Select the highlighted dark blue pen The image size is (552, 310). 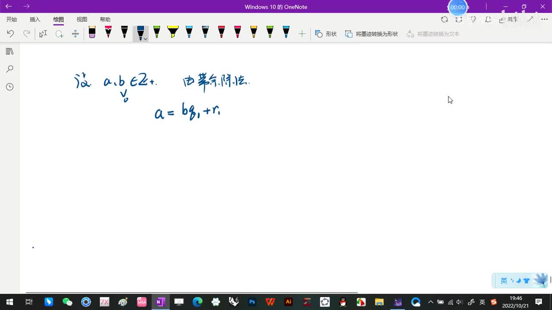tap(140, 33)
